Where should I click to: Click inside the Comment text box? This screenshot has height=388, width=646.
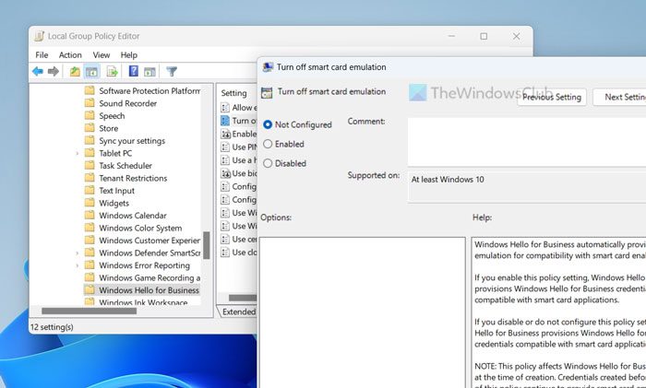coord(527,142)
